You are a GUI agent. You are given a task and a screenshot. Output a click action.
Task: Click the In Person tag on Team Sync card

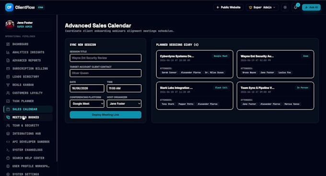[x=303, y=88]
